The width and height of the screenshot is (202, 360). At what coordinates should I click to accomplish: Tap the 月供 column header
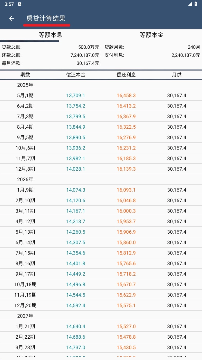click(177, 75)
